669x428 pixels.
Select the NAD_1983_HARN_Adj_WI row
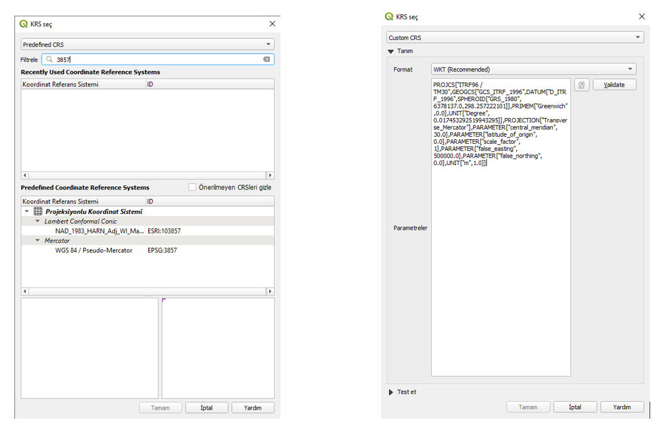147,231
